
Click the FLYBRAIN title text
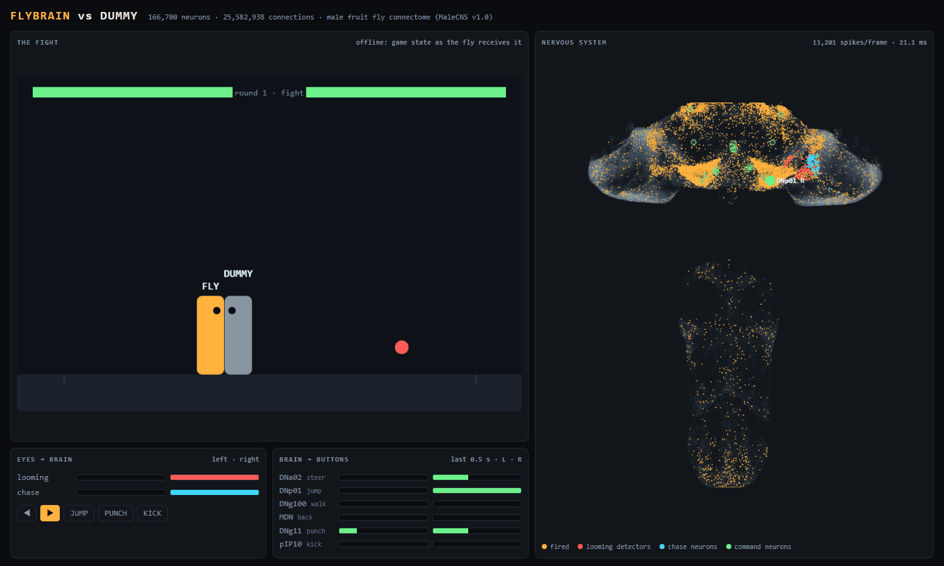click(40, 16)
